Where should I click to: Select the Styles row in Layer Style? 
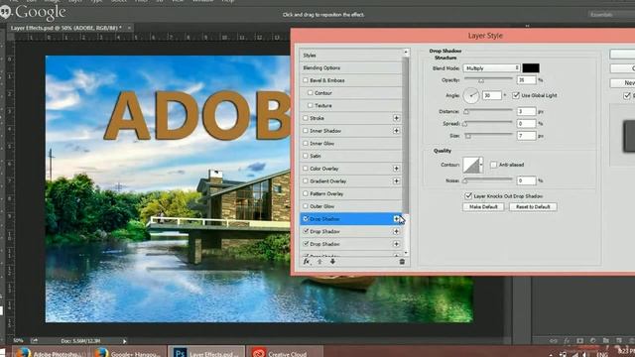[350, 56]
